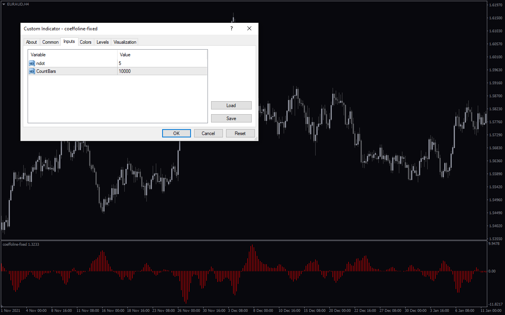Click the CountBars value 10000

(125, 71)
